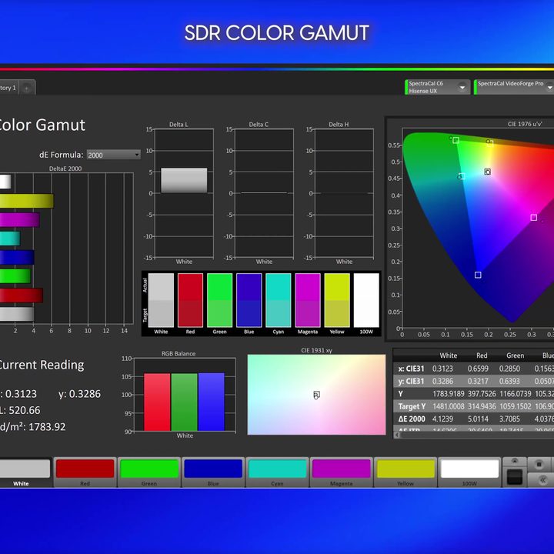This screenshot has width=554, height=554.
Task: Switch to the History 1 tab
Action: click(x=8, y=88)
